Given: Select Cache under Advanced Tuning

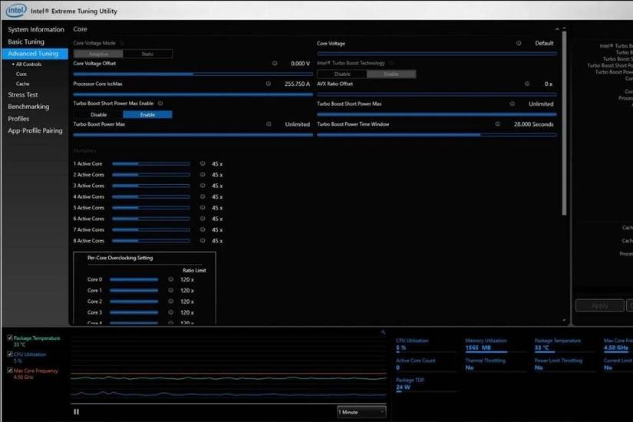Looking at the screenshot, I should (23, 84).
